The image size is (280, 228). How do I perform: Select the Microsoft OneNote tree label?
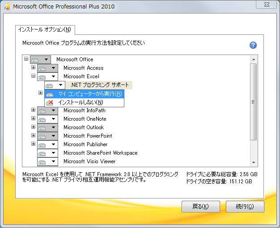pyautogui.click(x=85, y=119)
